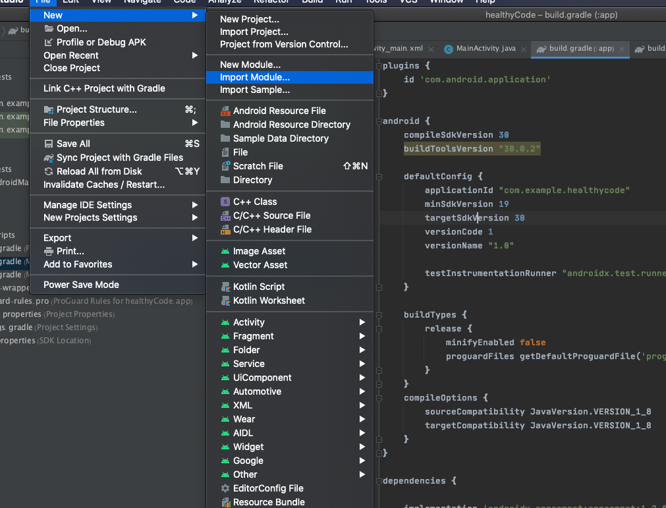The image size is (666, 508).
Task: Choose Import Sample... entry
Action: [290, 90]
